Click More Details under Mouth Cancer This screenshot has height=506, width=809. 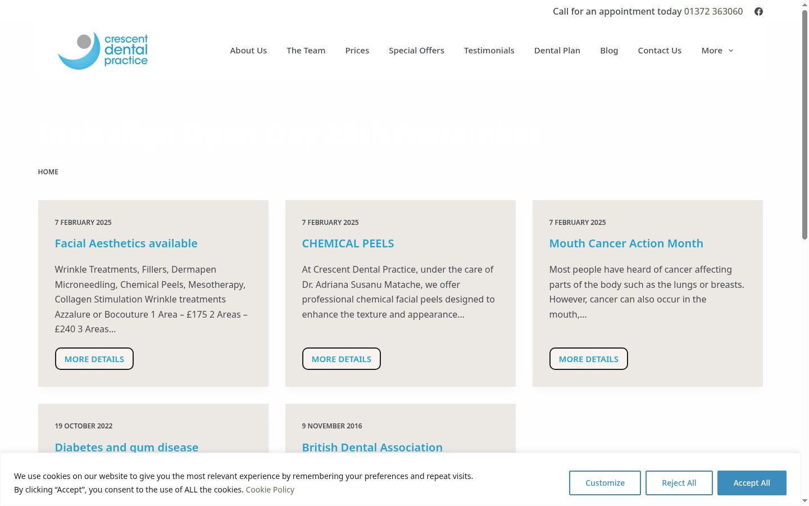589,359
